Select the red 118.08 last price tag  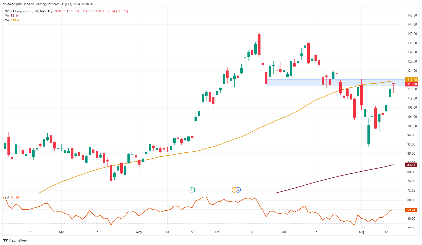412,84
